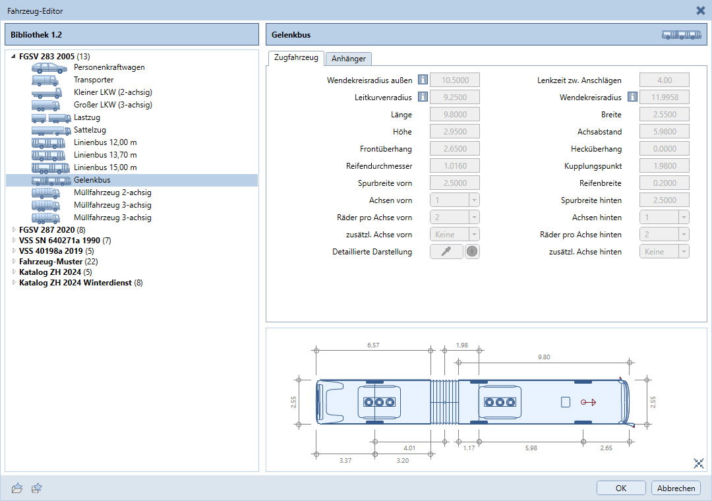
Task: Save library via disk-star icon
Action: pyautogui.click(x=38, y=488)
